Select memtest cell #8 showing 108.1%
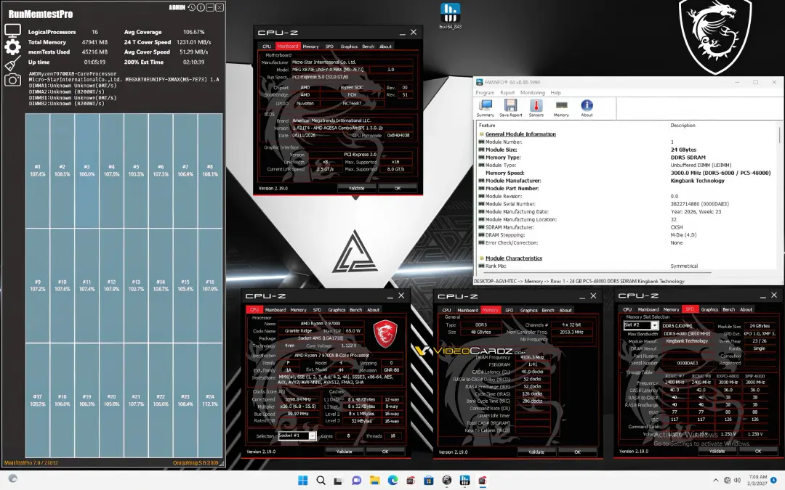The width and height of the screenshot is (785, 490). tap(210, 171)
